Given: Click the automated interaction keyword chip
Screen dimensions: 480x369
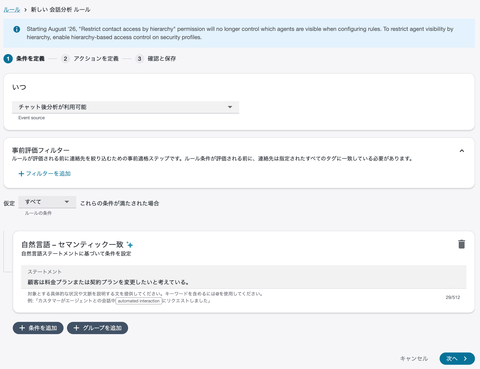Looking at the screenshot, I should (x=139, y=301).
